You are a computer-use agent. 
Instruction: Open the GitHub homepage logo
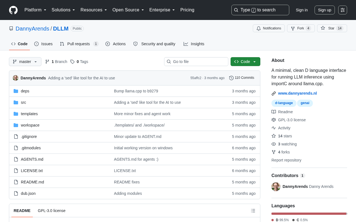tap(13, 10)
